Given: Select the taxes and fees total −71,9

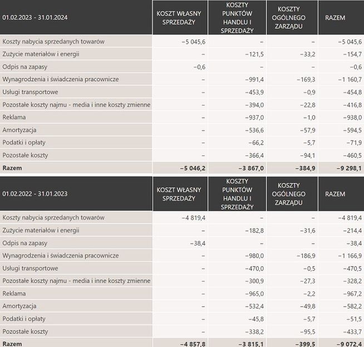Looking at the screenshot, I should click(352, 142).
